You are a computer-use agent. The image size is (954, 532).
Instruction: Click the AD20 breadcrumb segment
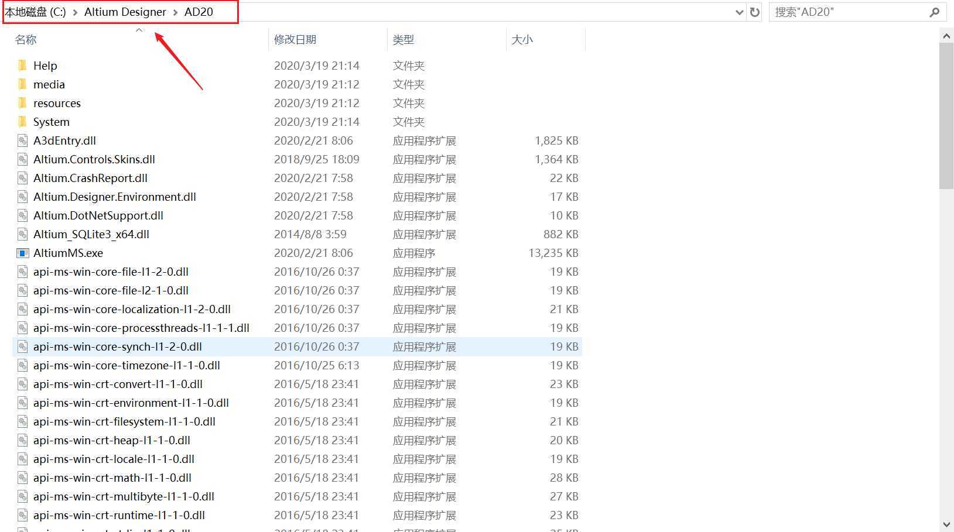click(199, 12)
